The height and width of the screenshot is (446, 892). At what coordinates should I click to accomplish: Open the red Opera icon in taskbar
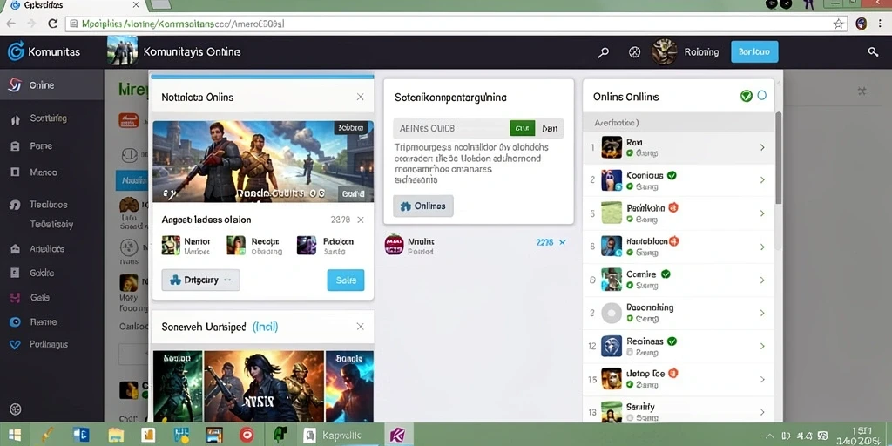coord(247,436)
